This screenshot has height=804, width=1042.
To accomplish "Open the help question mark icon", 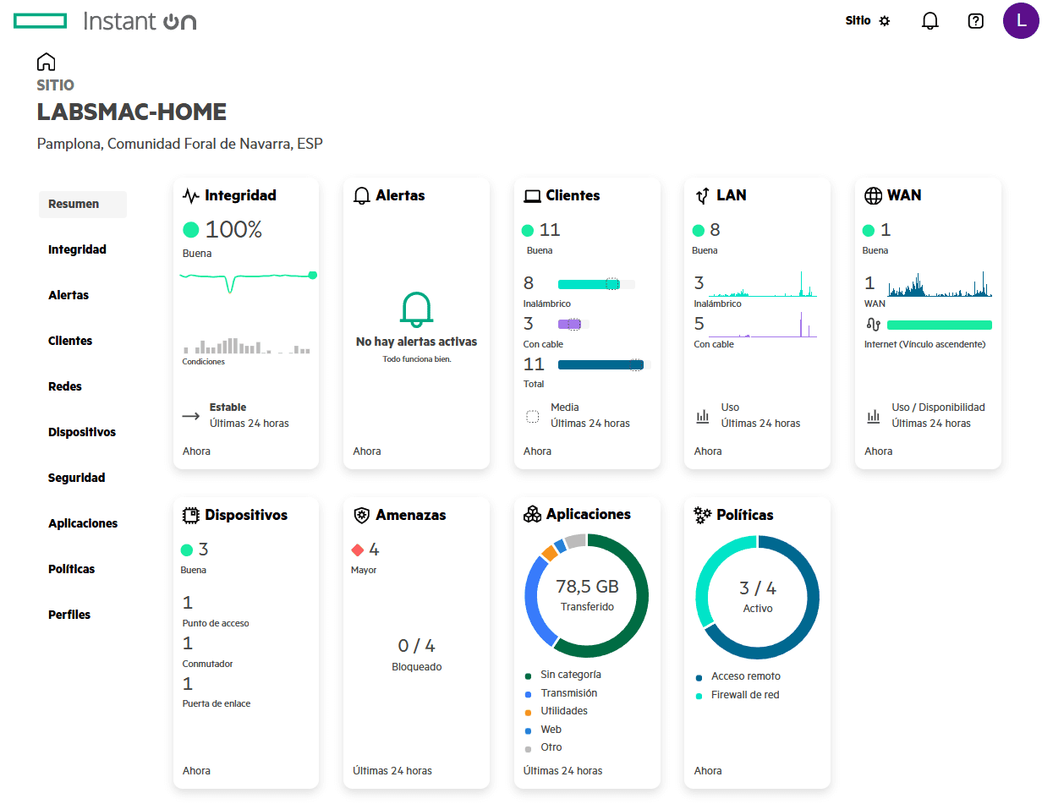I will [x=975, y=21].
